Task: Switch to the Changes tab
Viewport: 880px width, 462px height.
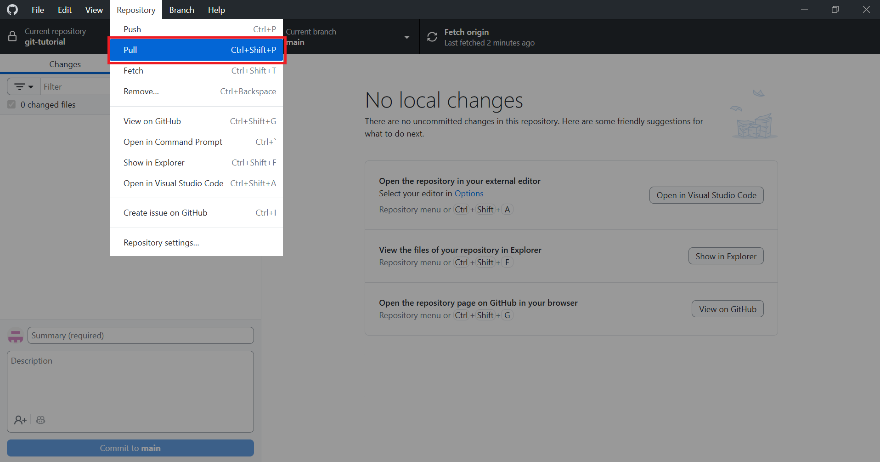Action: 65,64
